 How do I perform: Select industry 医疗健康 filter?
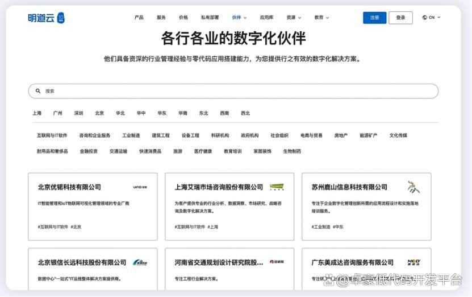[x=203, y=151]
